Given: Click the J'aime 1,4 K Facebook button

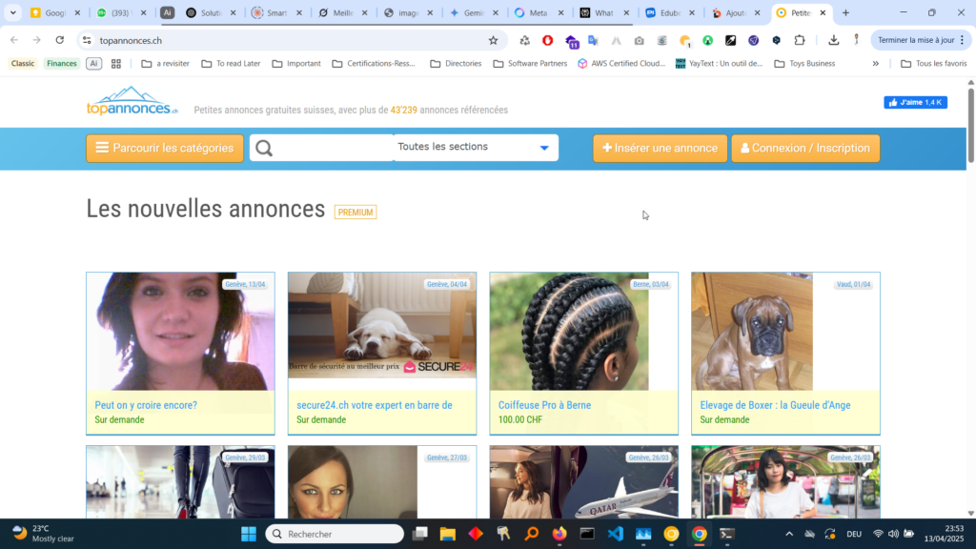Looking at the screenshot, I should (x=915, y=102).
